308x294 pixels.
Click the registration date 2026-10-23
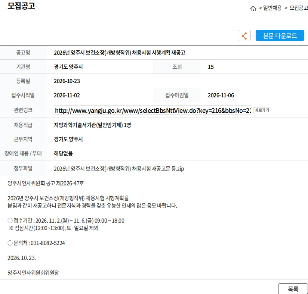click(x=67, y=81)
